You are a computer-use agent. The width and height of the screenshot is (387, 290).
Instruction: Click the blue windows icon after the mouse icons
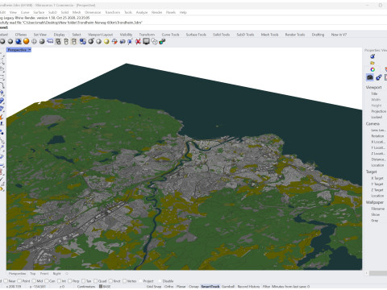point(83,41)
